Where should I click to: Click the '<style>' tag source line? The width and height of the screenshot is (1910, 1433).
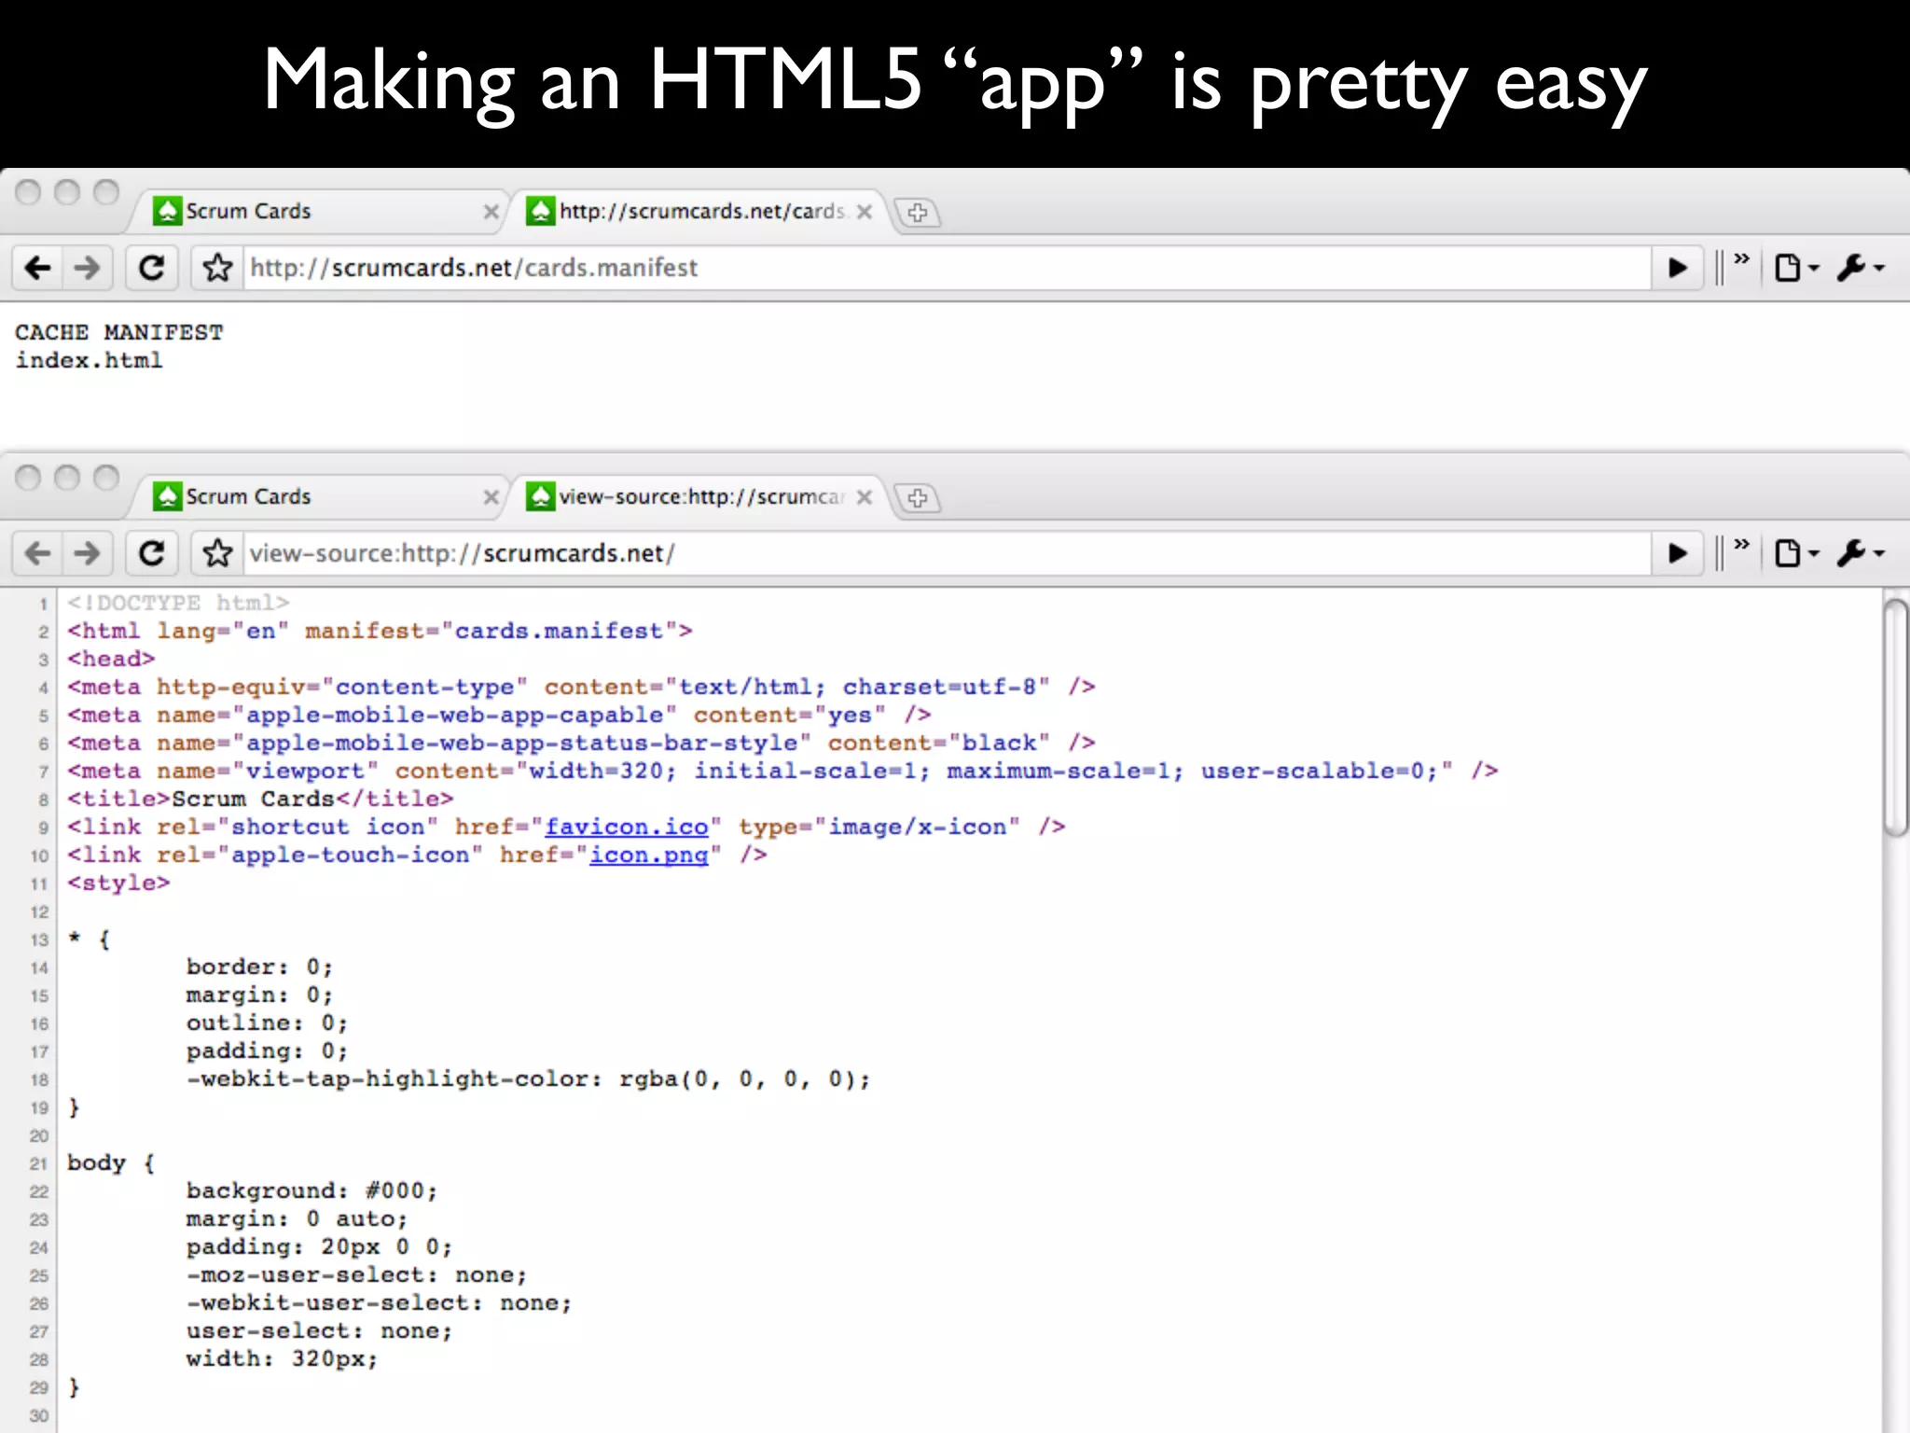[x=118, y=883]
